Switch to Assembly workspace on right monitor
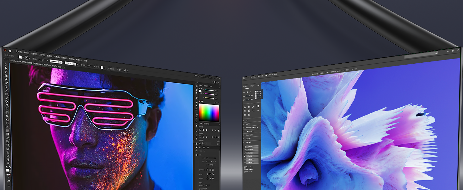Screen dimensions: 463x190 (315, 74)
